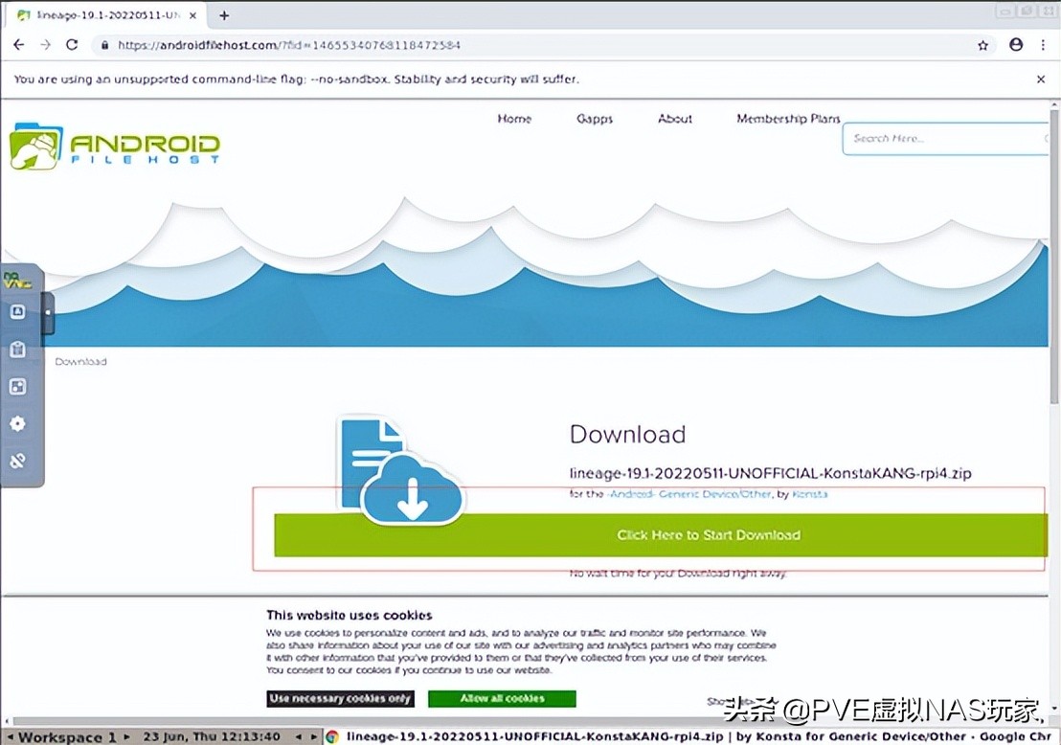Click Here to Start Download button
The height and width of the screenshot is (745, 1061).
click(661, 535)
